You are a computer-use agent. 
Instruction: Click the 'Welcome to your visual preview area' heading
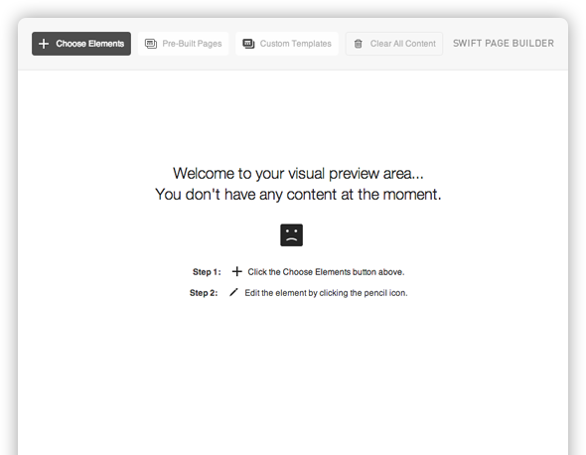[298, 174]
